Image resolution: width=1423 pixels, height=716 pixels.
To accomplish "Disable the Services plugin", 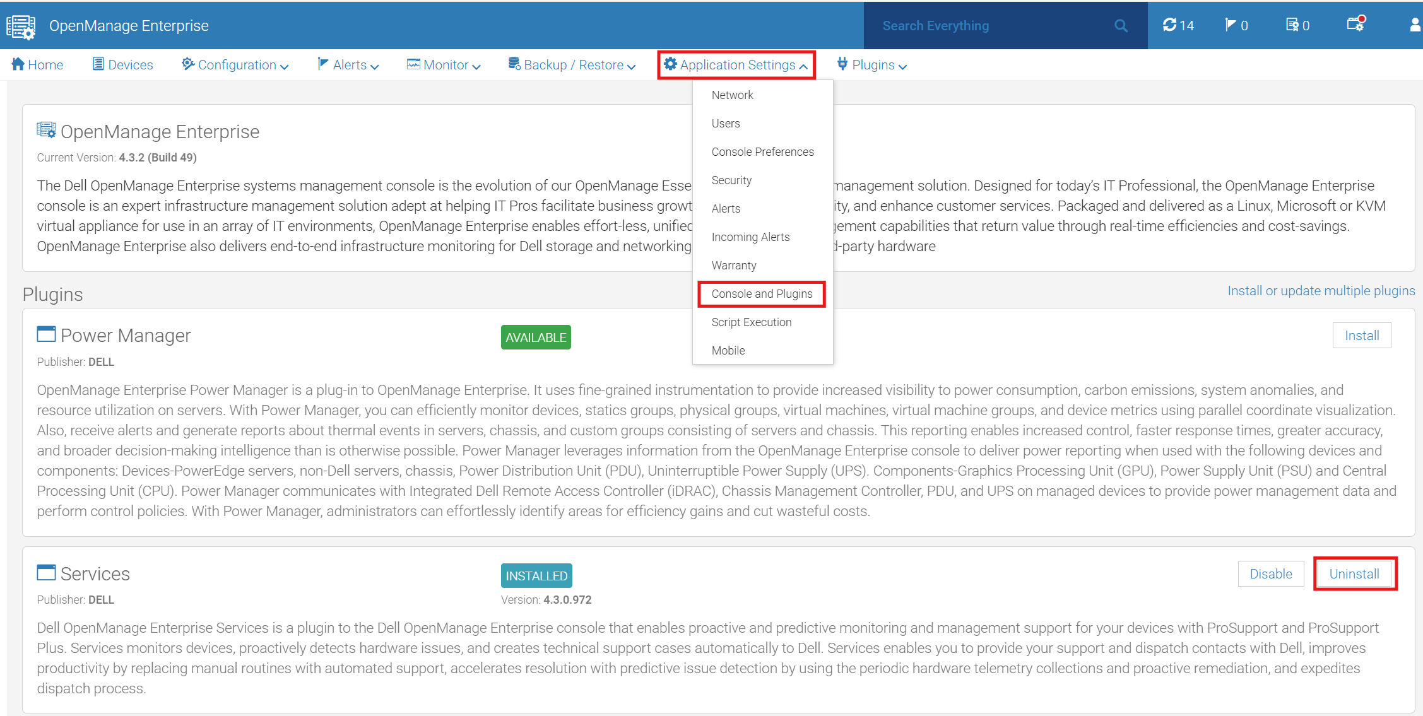I will pos(1270,573).
